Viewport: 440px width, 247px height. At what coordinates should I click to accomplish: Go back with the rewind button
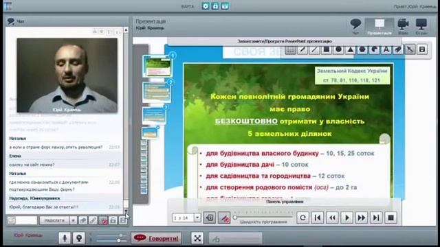tap(332, 217)
